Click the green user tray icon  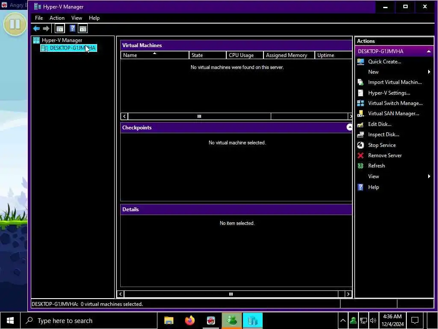(353, 320)
